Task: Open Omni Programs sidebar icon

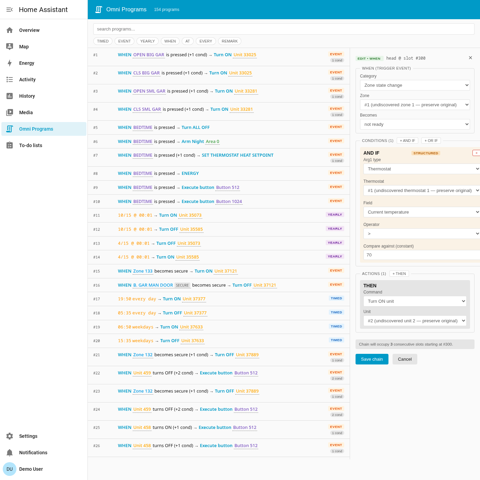Action: (x=10, y=129)
